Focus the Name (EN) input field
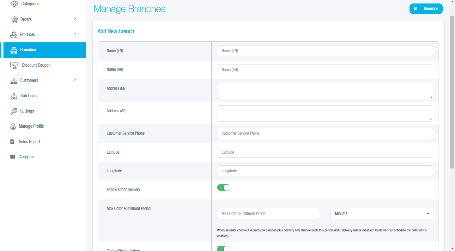The width and height of the screenshot is (455, 251). (x=325, y=51)
